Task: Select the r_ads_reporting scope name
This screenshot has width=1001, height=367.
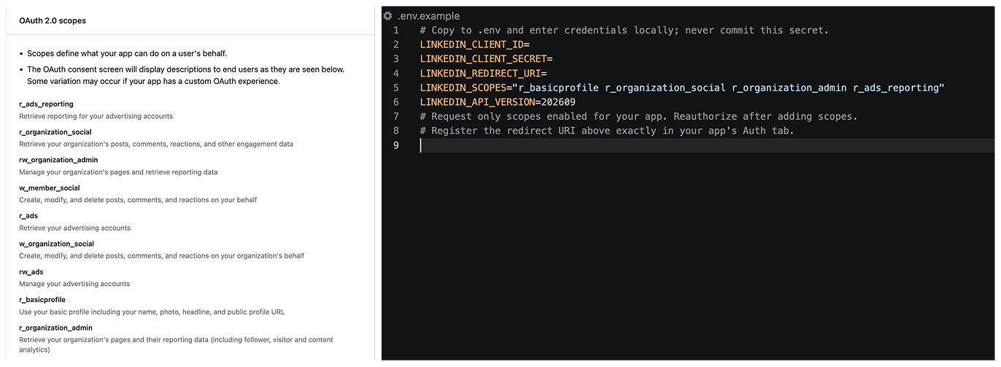Action: tap(46, 104)
